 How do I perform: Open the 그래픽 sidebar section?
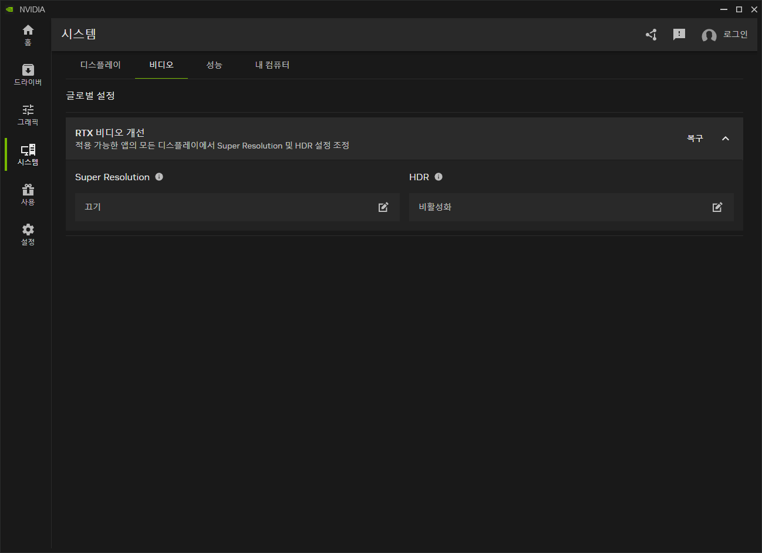click(28, 114)
